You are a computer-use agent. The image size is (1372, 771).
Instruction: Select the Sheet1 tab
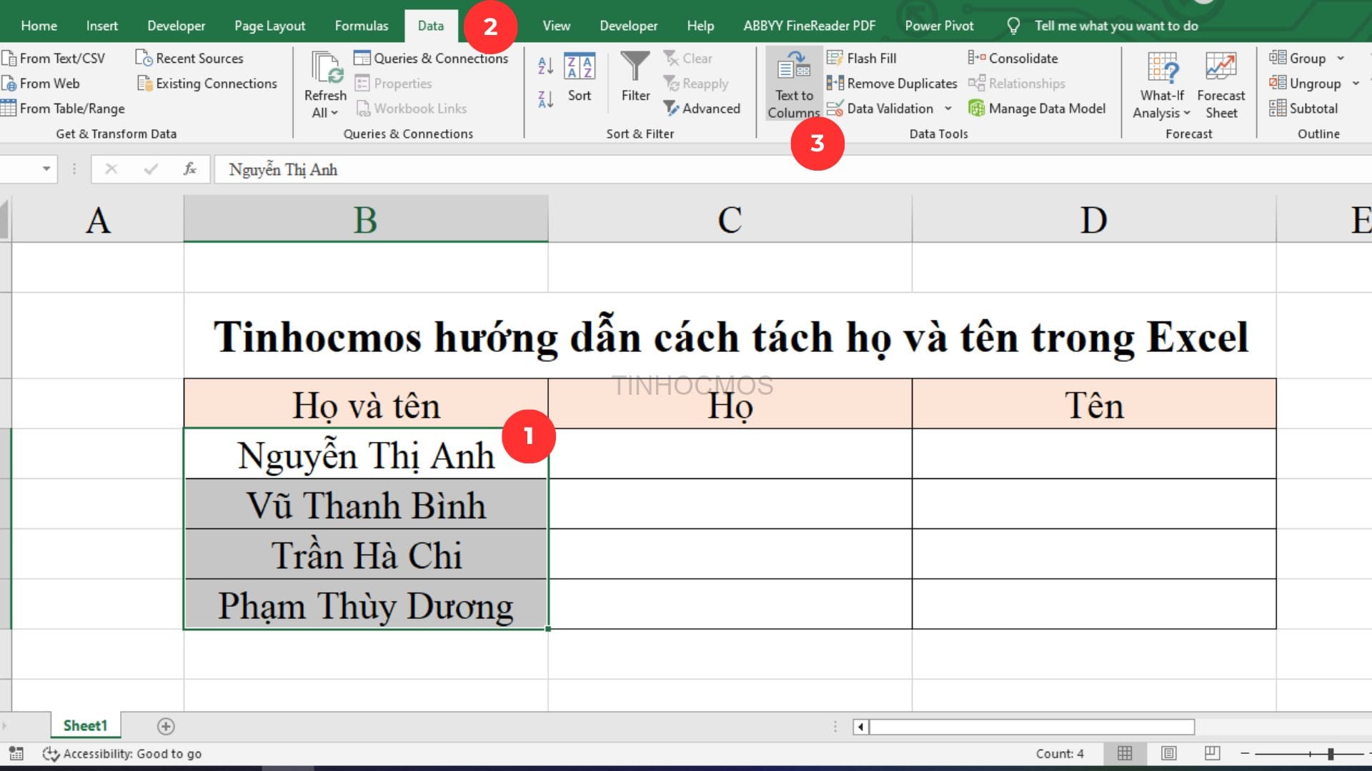tap(85, 725)
